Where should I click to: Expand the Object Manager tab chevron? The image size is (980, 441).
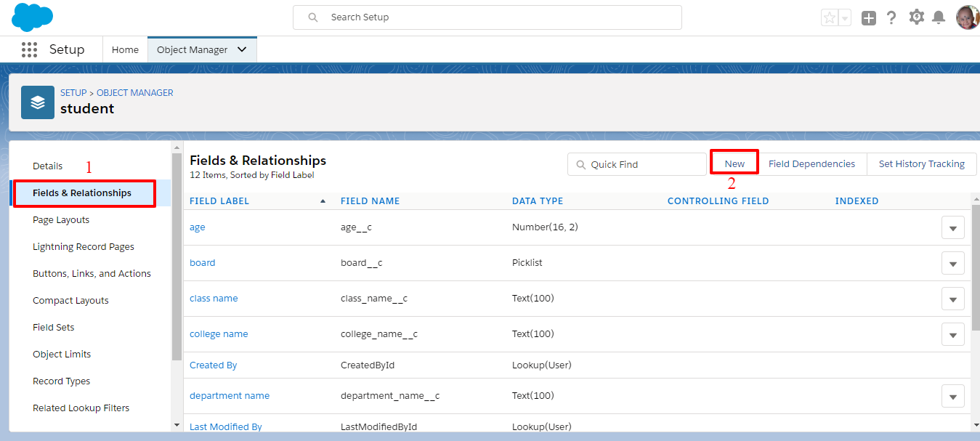(242, 49)
